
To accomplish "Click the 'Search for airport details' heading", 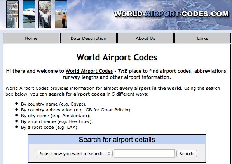I will pos(117,139).
